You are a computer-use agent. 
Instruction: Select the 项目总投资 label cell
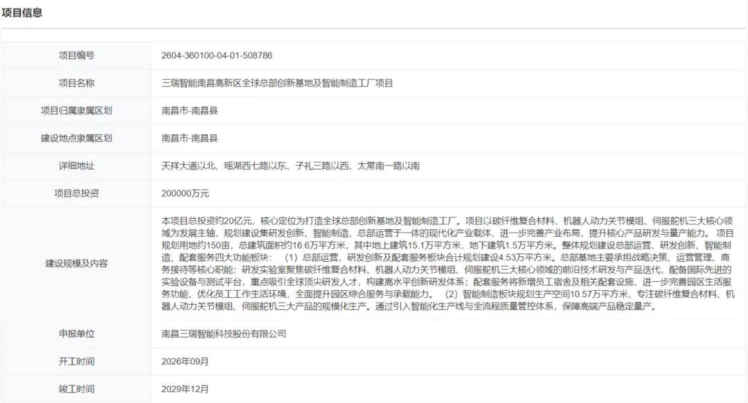tap(76, 194)
